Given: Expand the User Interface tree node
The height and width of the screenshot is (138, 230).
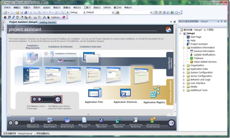Looking at the screenshot, I should click(x=184, y=83).
